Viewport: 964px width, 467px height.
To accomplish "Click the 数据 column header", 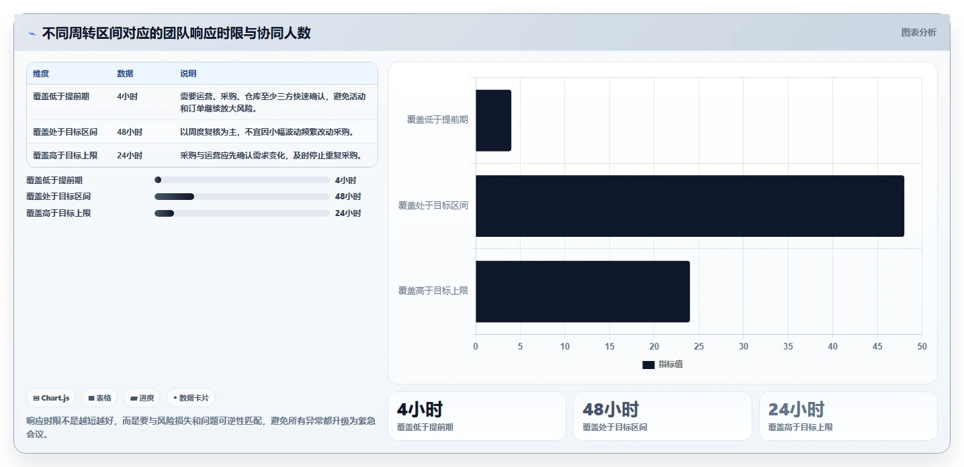I will click(125, 74).
